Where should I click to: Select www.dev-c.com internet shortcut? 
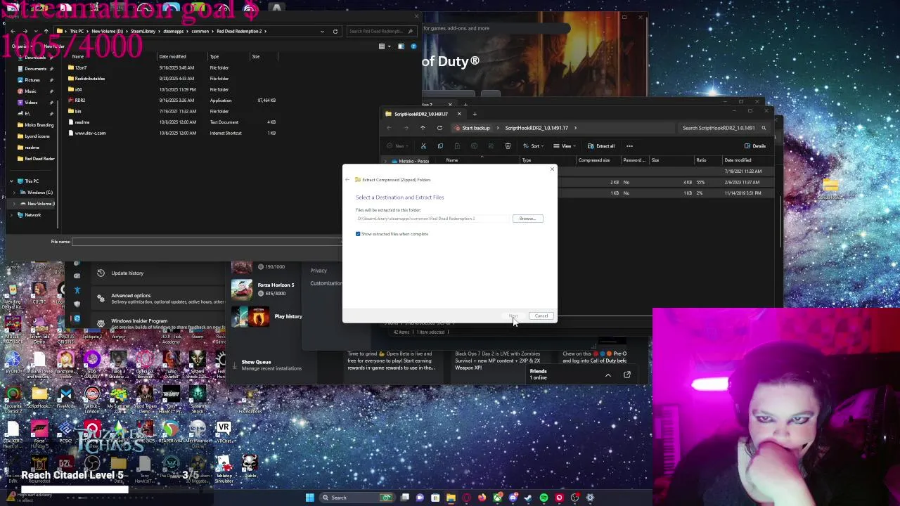(90, 133)
